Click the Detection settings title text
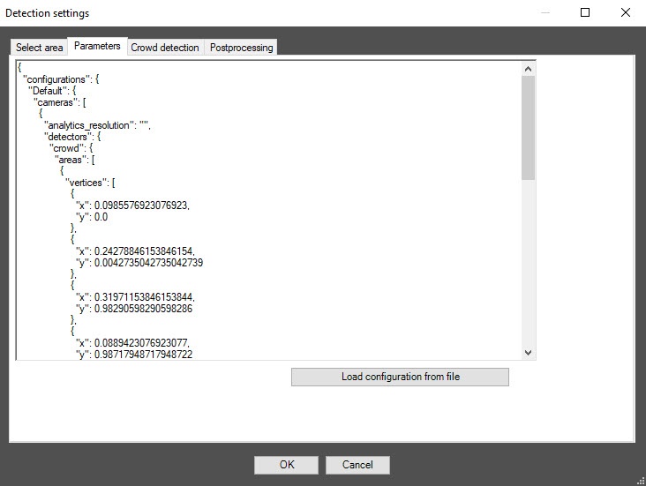The height and width of the screenshot is (486, 646). pyautogui.click(x=48, y=13)
